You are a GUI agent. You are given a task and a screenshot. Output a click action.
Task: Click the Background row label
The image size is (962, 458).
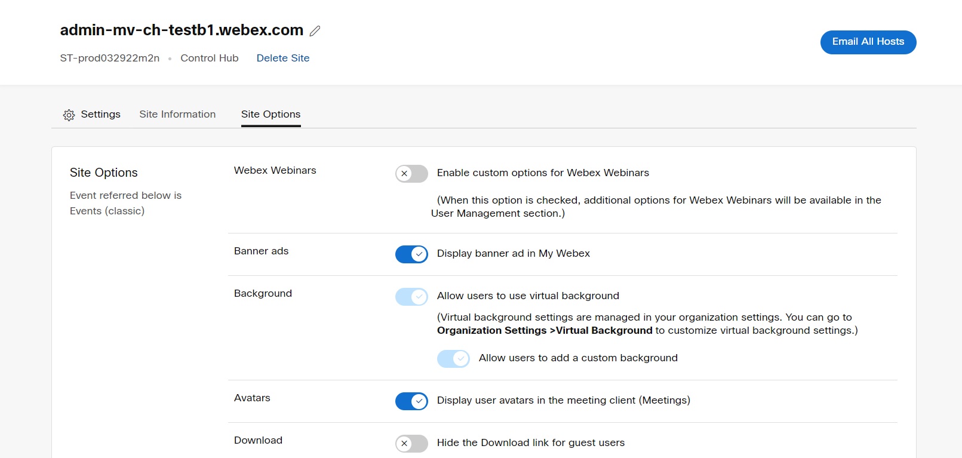pos(263,293)
